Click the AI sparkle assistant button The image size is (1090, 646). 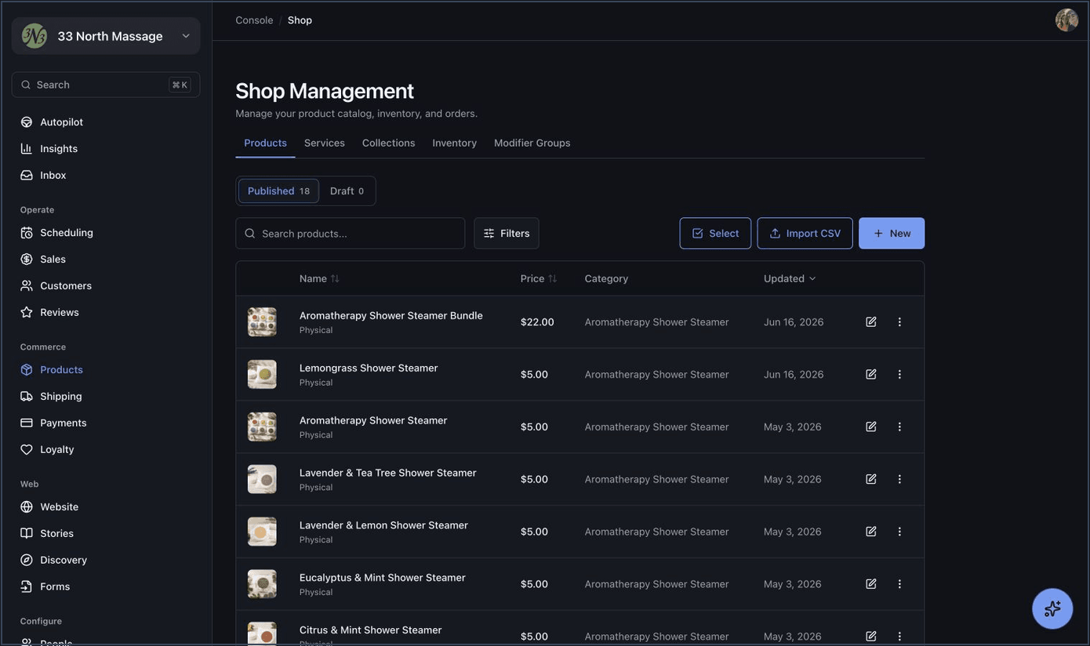(1052, 608)
